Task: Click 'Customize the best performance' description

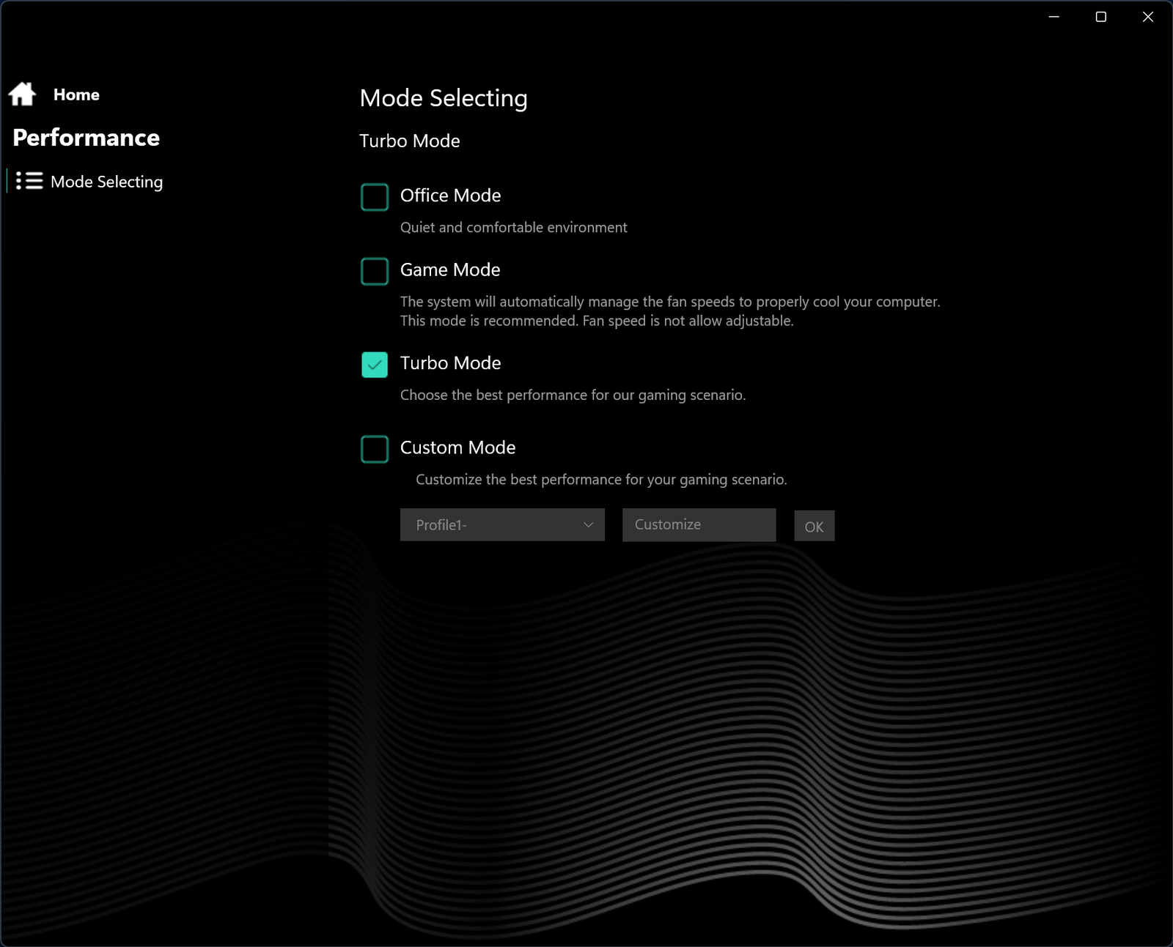Action: (601, 479)
